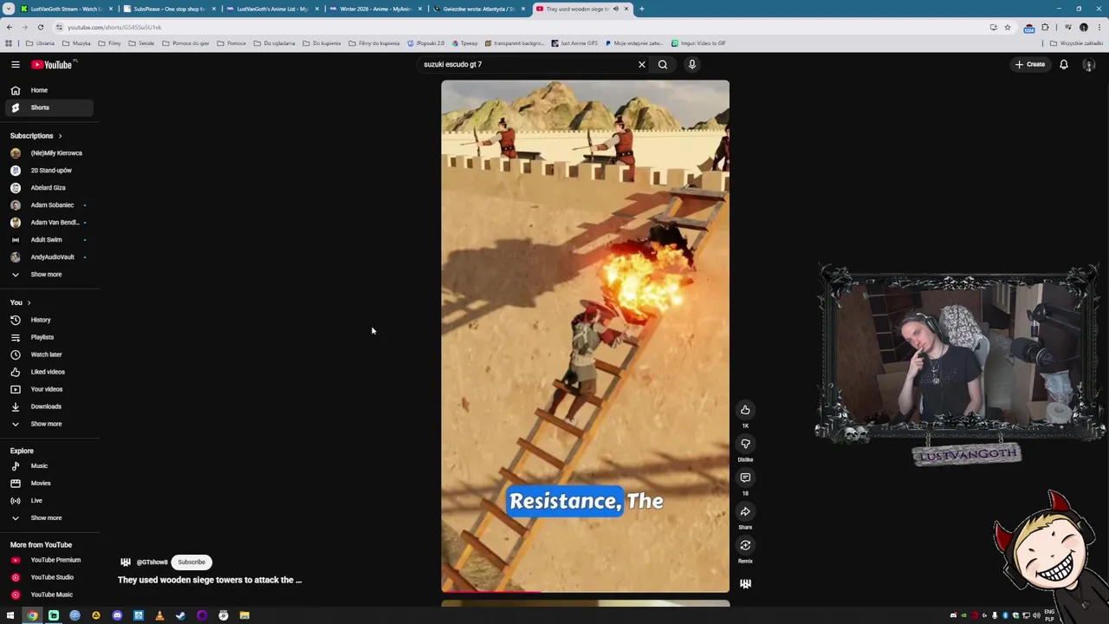Open the account avatar menu
Screen dimensions: 1109x624
coord(1089,65)
